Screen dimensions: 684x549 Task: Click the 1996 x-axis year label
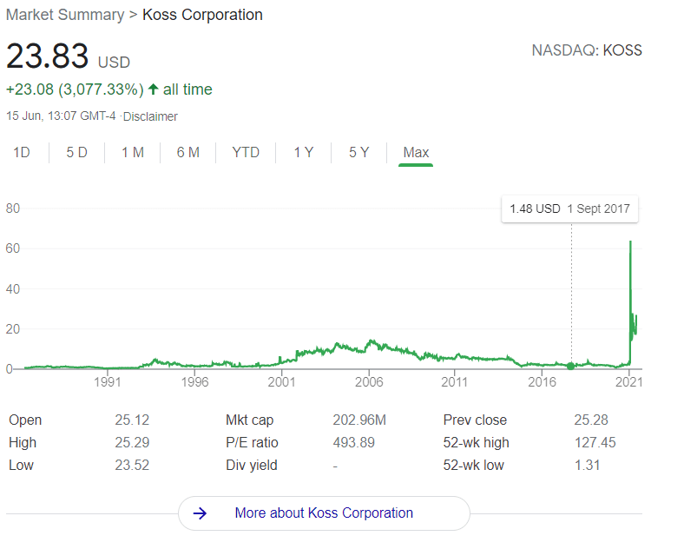click(x=194, y=382)
